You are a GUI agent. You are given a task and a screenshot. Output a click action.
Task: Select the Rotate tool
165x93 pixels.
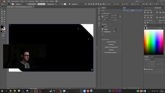click(4, 16)
